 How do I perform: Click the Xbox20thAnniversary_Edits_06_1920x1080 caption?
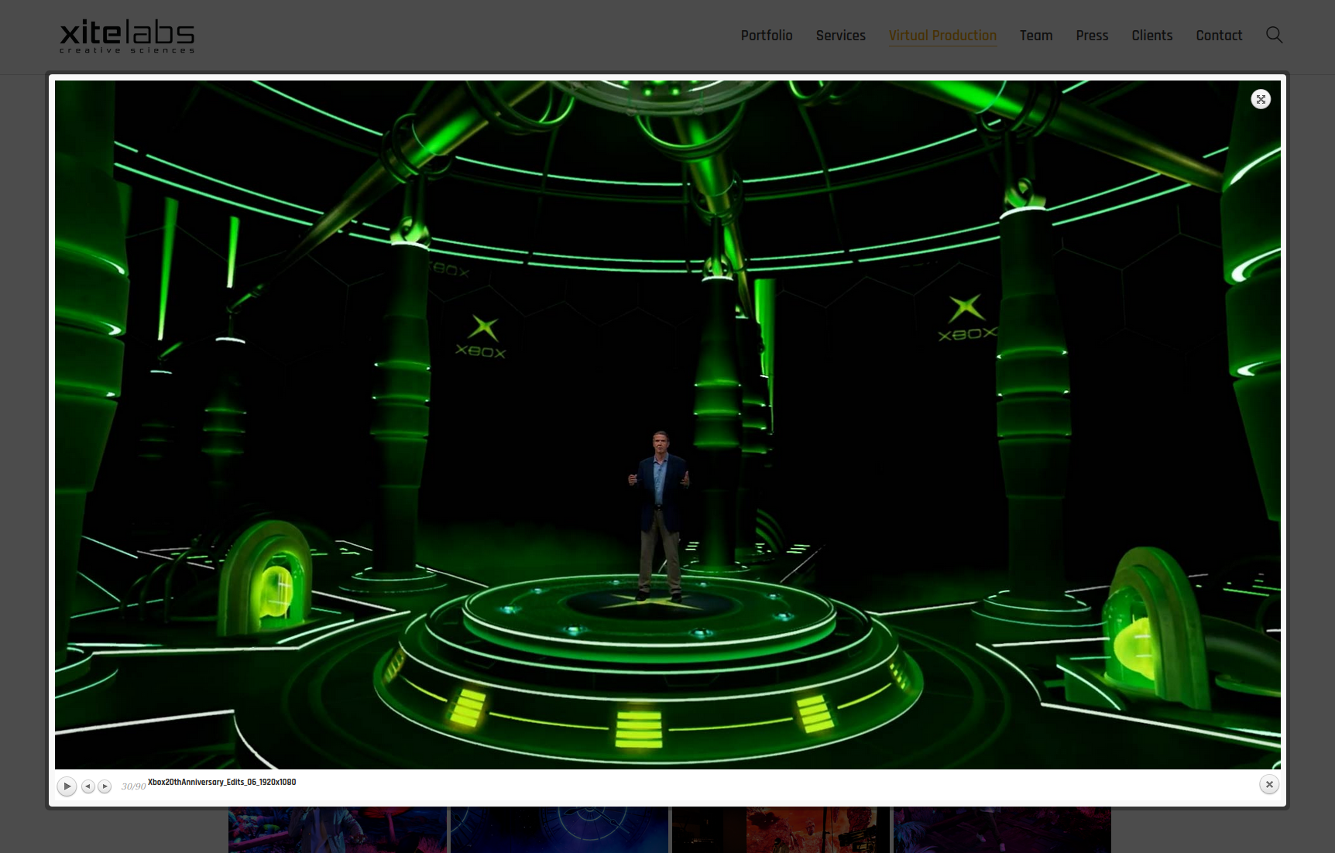coord(222,782)
